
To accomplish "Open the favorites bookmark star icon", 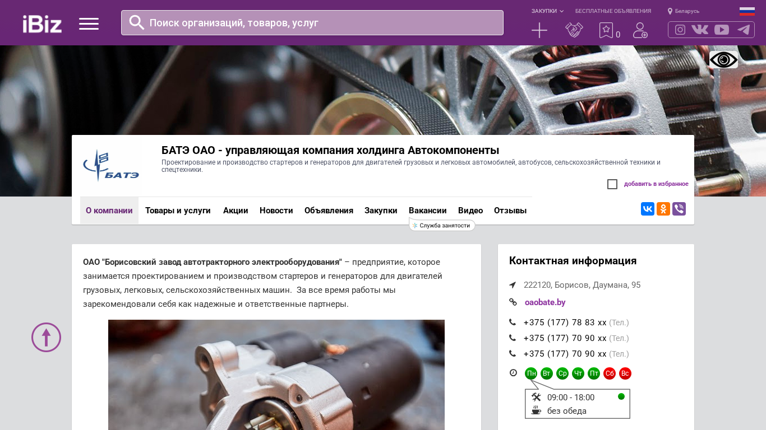I will pos(606,30).
